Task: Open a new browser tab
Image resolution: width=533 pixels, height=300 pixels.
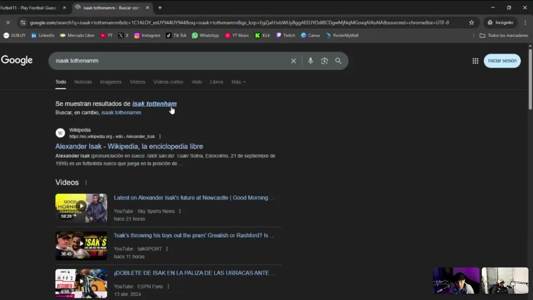Action: pyautogui.click(x=160, y=7)
